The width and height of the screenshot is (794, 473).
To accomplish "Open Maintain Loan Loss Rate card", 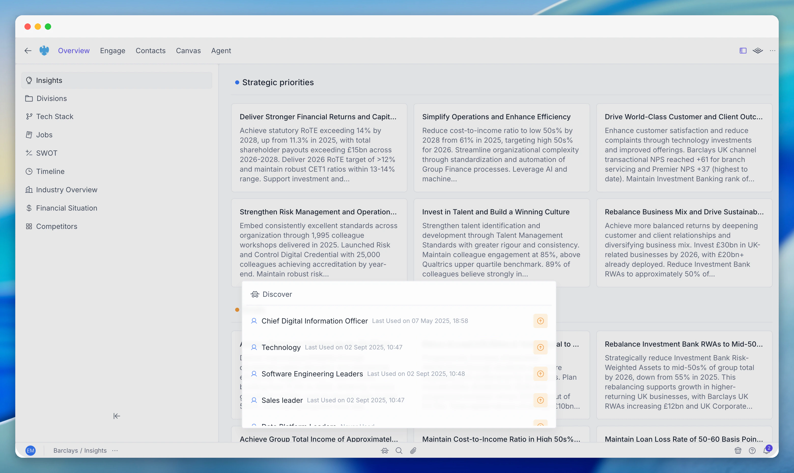I will (684, 434).
